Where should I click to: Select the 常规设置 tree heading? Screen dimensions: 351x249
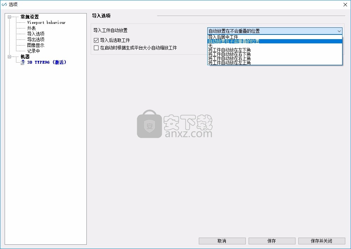(30, 17)
